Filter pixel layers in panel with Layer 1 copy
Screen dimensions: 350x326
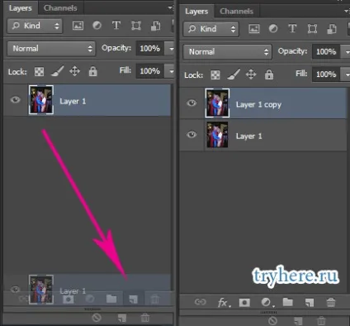(x=253, y=29)
